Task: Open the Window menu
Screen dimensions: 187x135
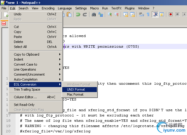Action: pos(144,8)
